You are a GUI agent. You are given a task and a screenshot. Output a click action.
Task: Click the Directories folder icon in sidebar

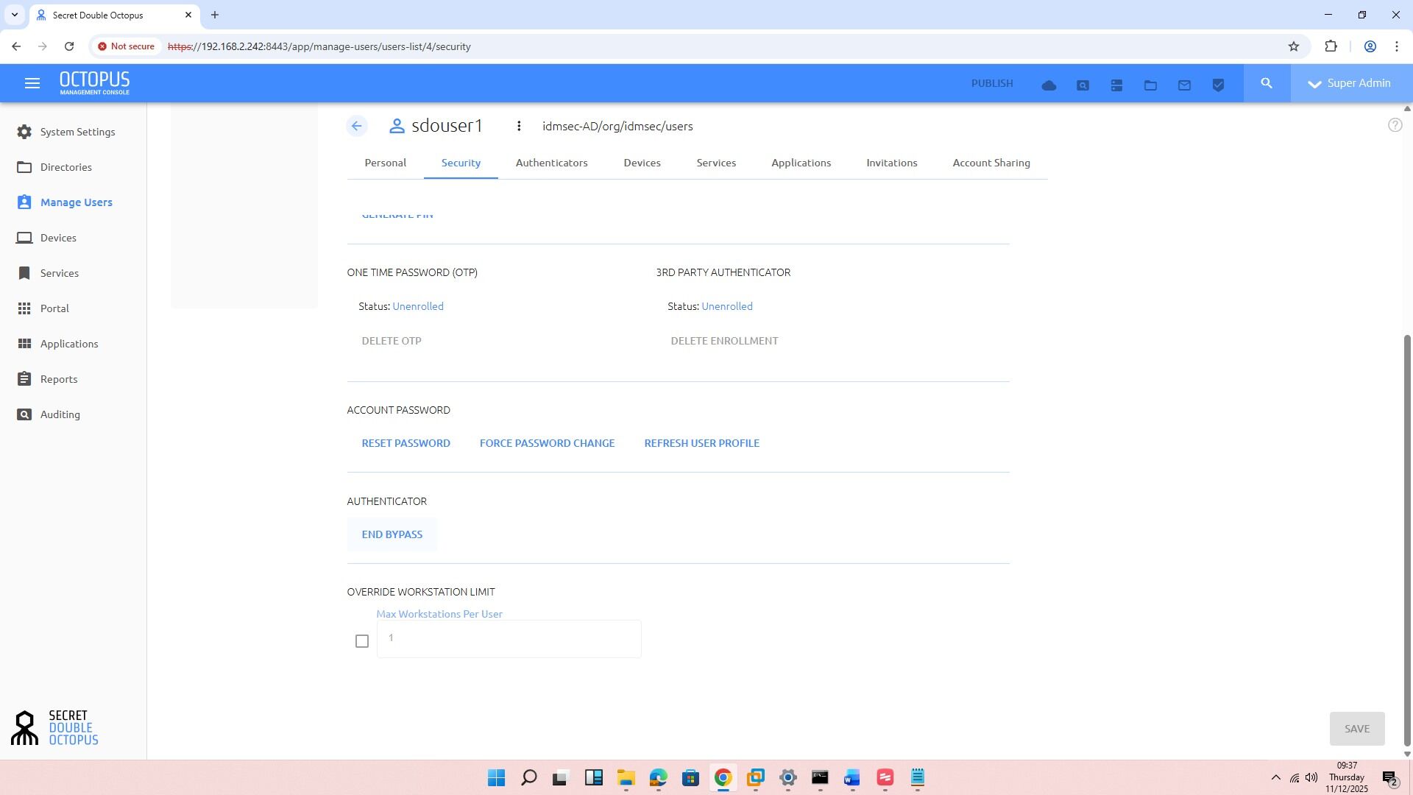point(24,167)
